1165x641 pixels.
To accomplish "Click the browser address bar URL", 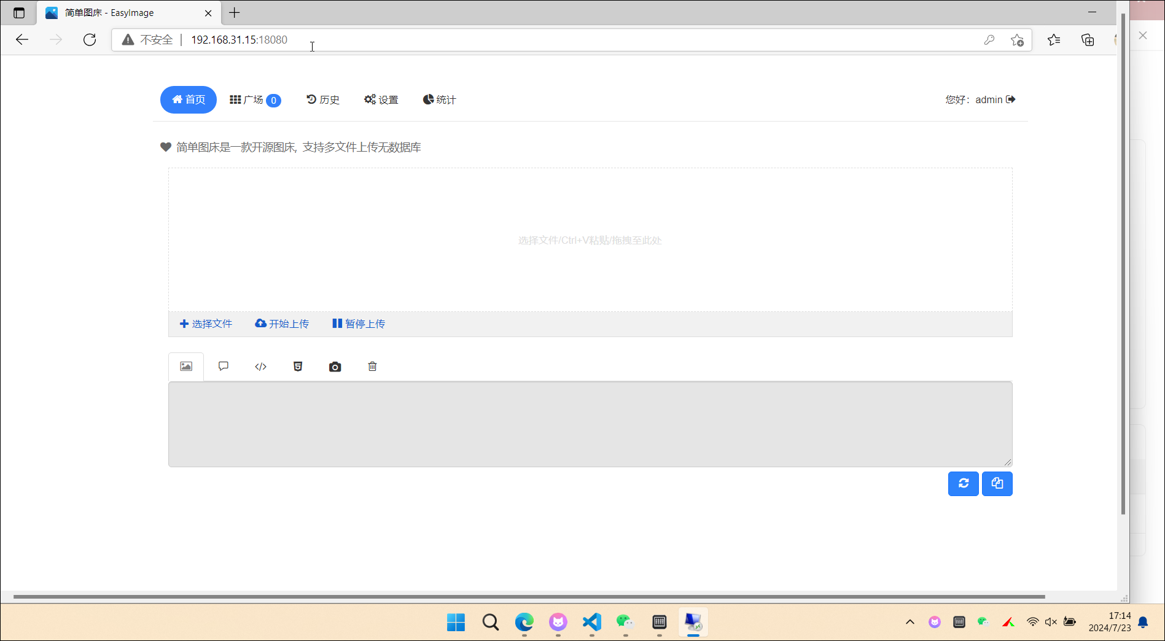I will point(239,40).
